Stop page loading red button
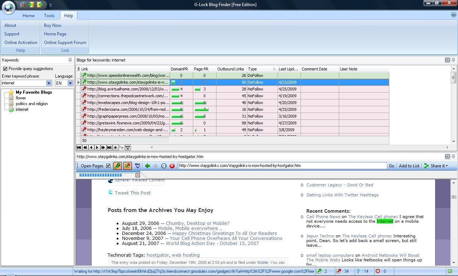458x276 pixels. (172, 166)
